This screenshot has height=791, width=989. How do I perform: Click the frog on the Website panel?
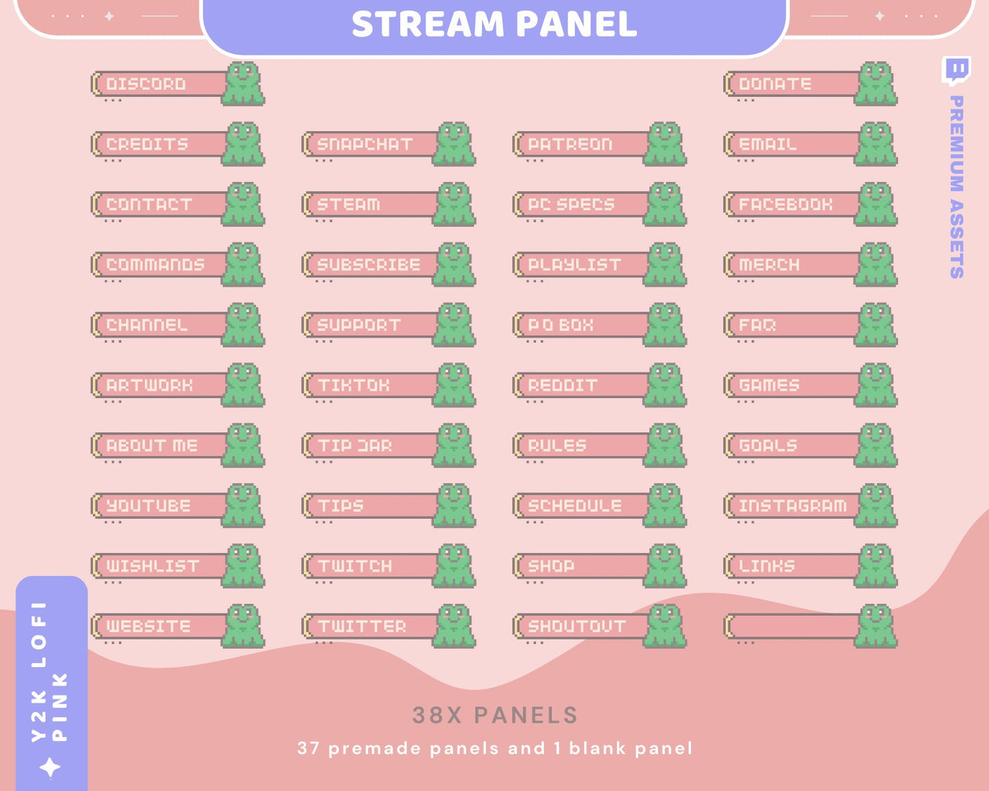click(x=244, y=625)
